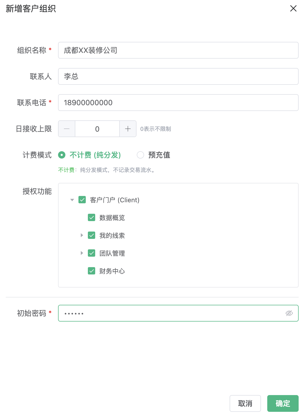This screenshot has width=307, height=416.
Task: Click the 日接收上限 number field
Action: coord(97,129)
